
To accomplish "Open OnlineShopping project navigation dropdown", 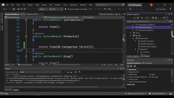I will coord(24,17).
